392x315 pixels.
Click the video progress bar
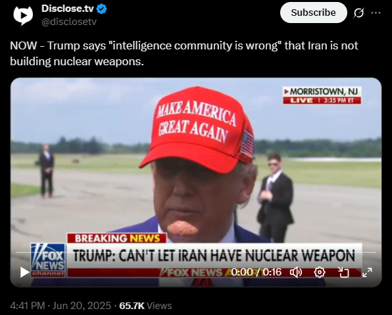[x=196, y=252]
